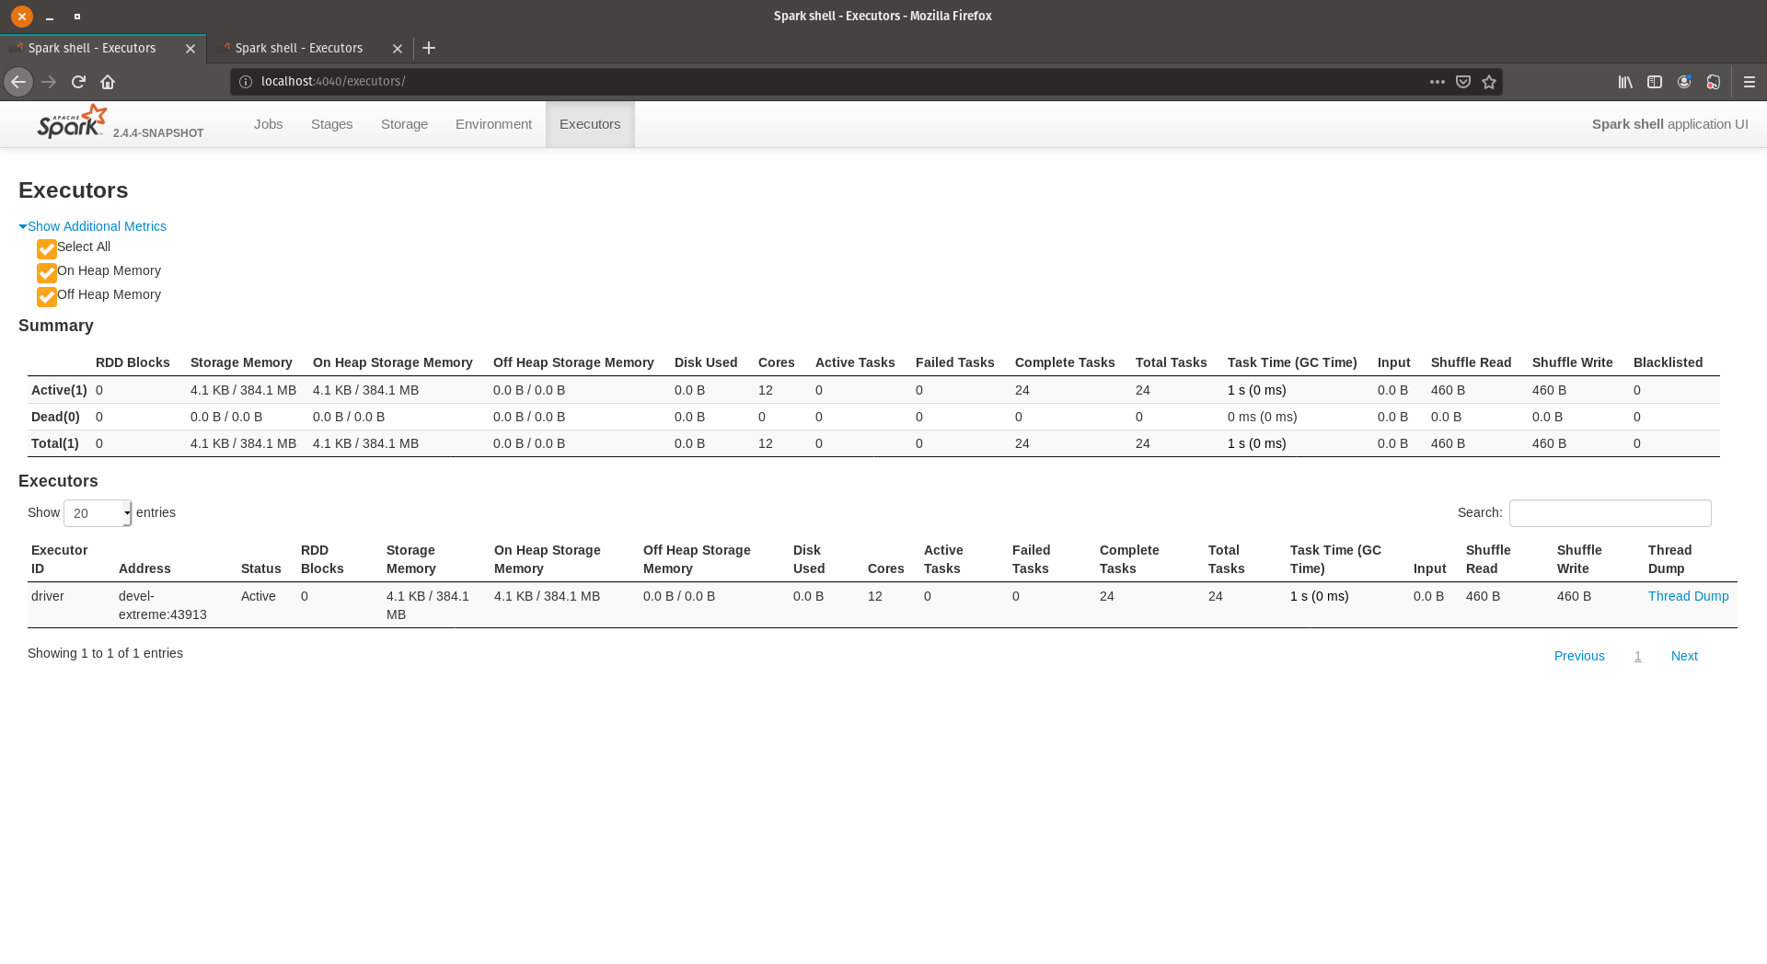The height and width of the screenshot is (964, 1767).
Task: Toggle the On Heap Memory checkbox
Action: tap(47, 273)
